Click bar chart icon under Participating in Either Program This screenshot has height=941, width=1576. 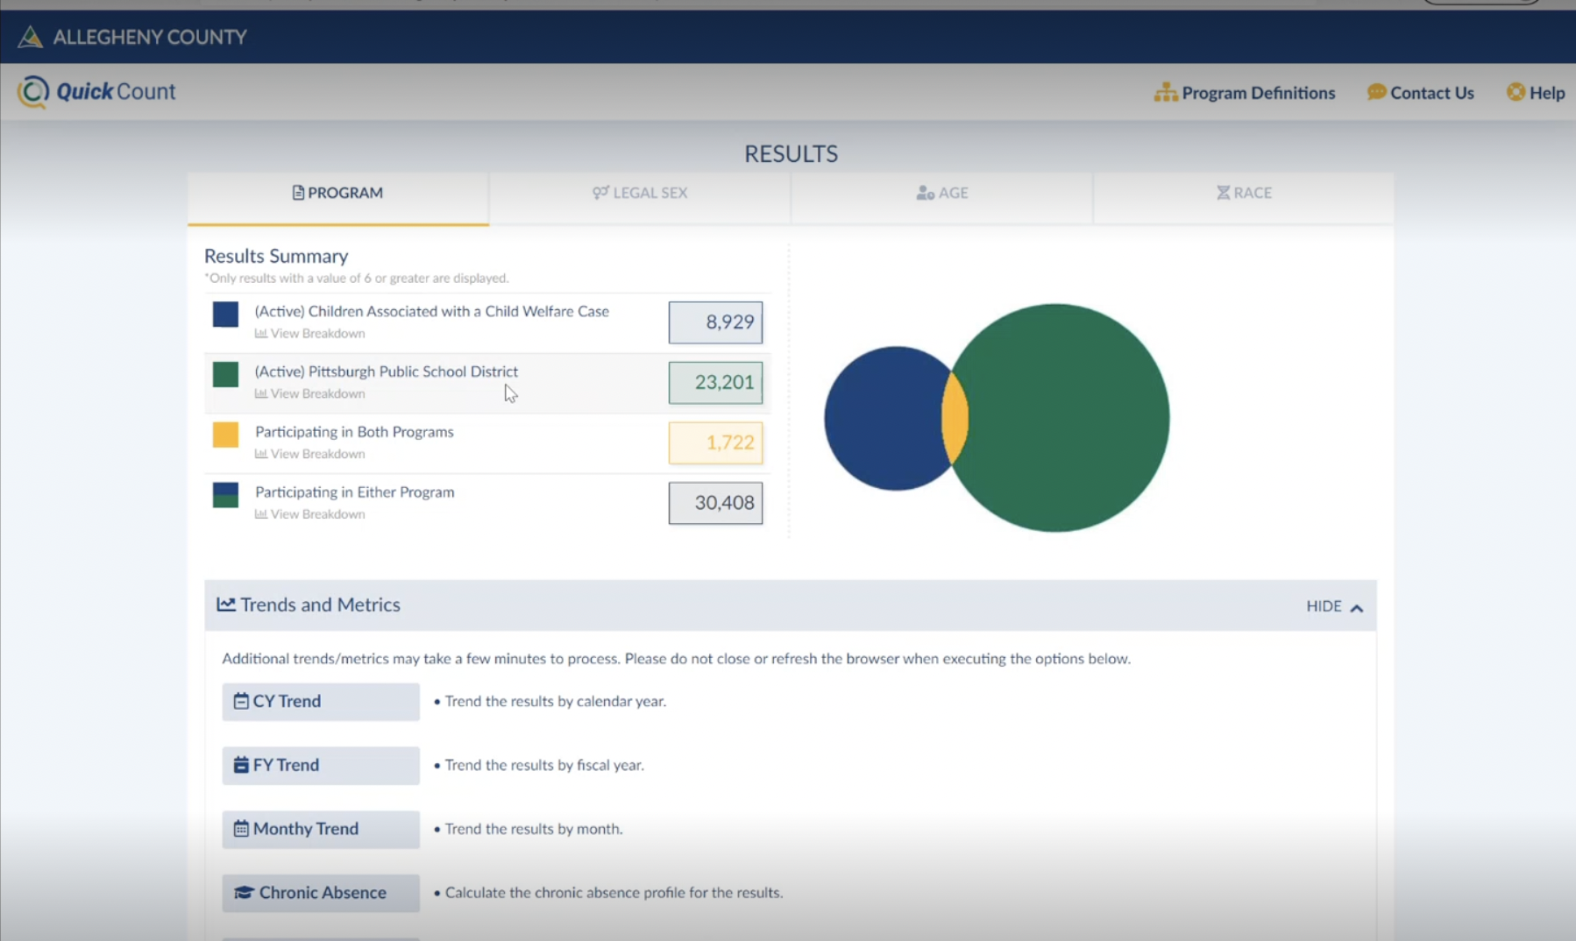pyautogui.click(x=260, y=514)
